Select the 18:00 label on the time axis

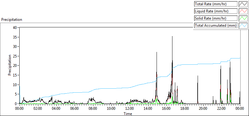(x=185, y=109)
